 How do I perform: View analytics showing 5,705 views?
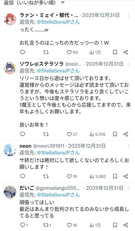(98, 134)
